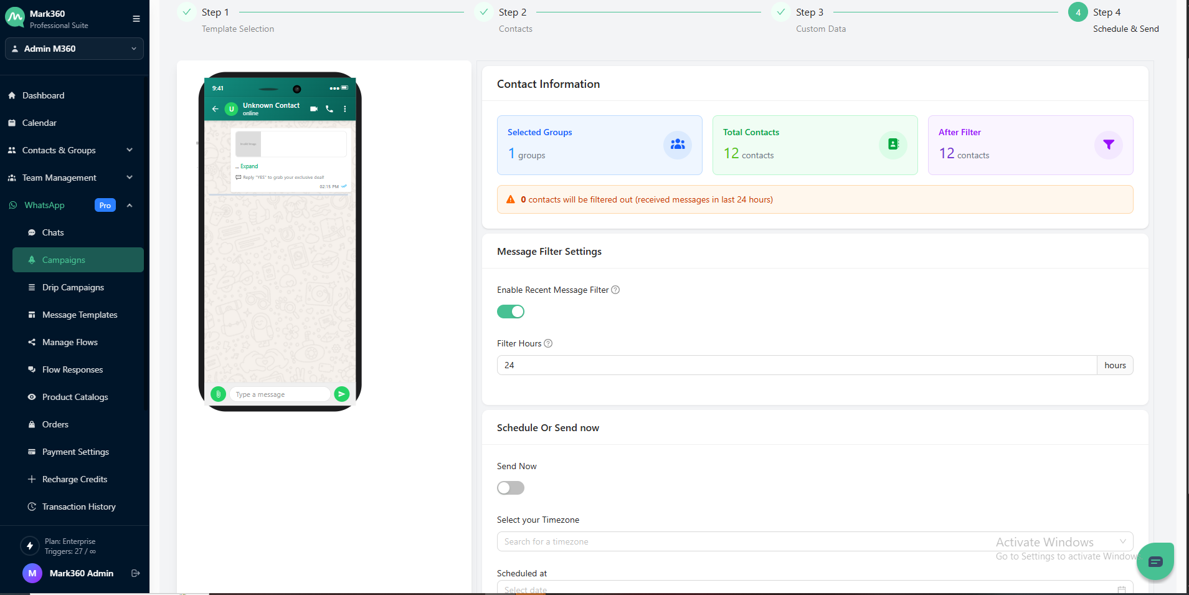
Task: Click the purple After Filter funnel icon
Action: (x=1108, y=145)
